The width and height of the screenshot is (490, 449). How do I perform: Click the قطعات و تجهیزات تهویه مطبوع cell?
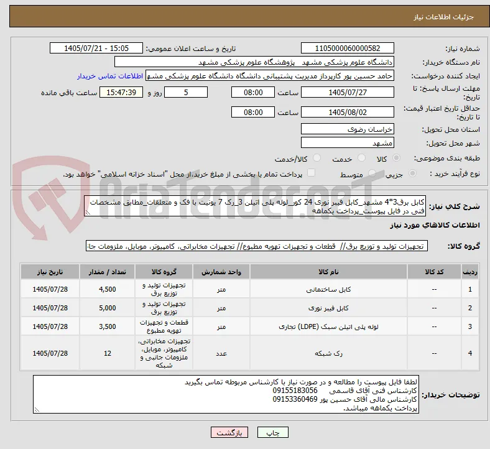(x=164, y=326)
